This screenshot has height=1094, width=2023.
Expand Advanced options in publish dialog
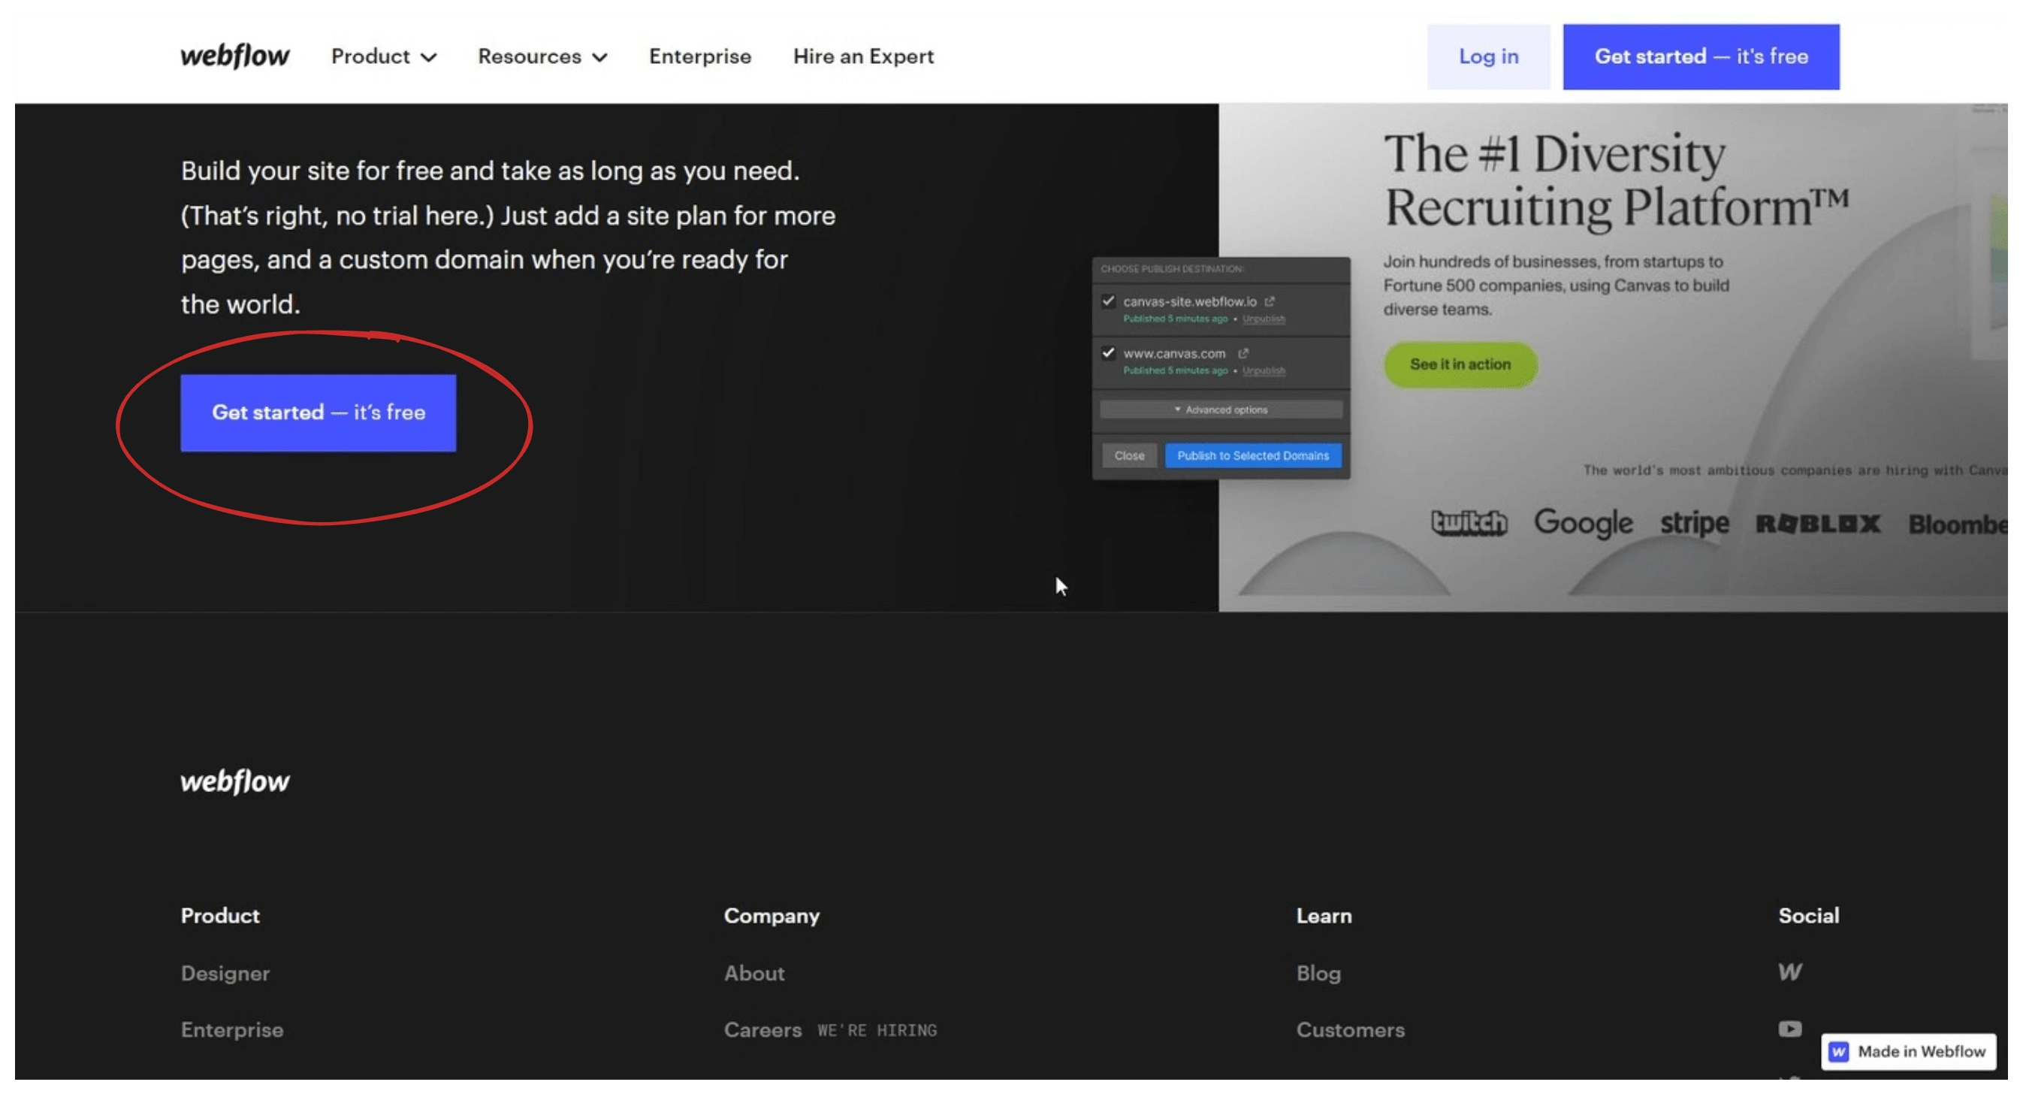(1221, 410)
